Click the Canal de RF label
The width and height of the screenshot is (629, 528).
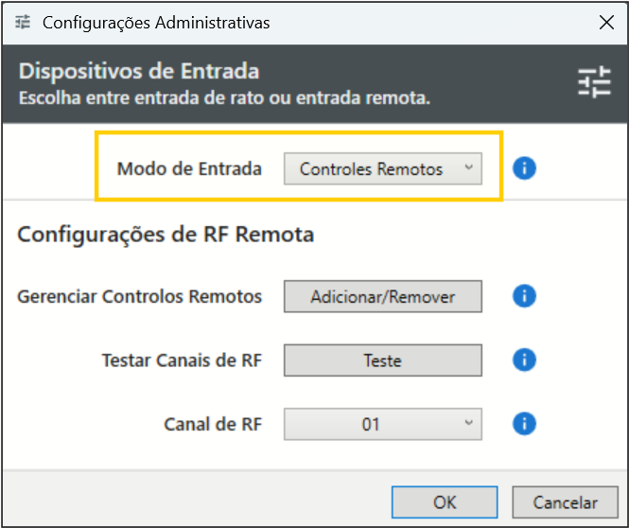point(213,424)
